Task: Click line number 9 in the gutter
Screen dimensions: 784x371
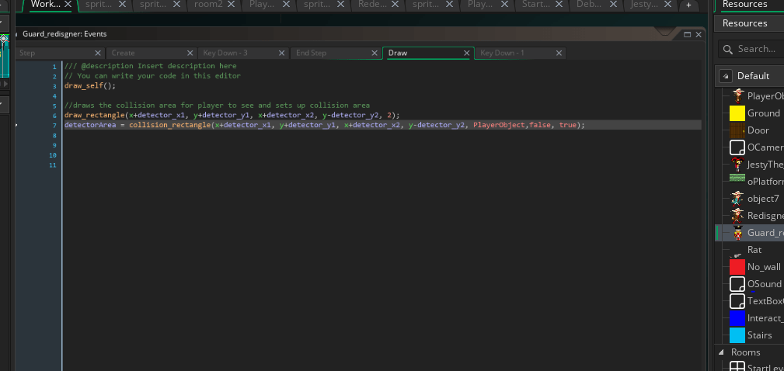Action: pyautogui.click(x=54, y=145)
